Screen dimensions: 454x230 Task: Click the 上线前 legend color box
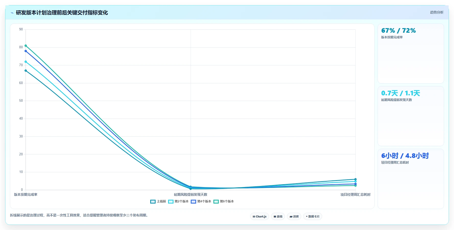click(153, 201)
